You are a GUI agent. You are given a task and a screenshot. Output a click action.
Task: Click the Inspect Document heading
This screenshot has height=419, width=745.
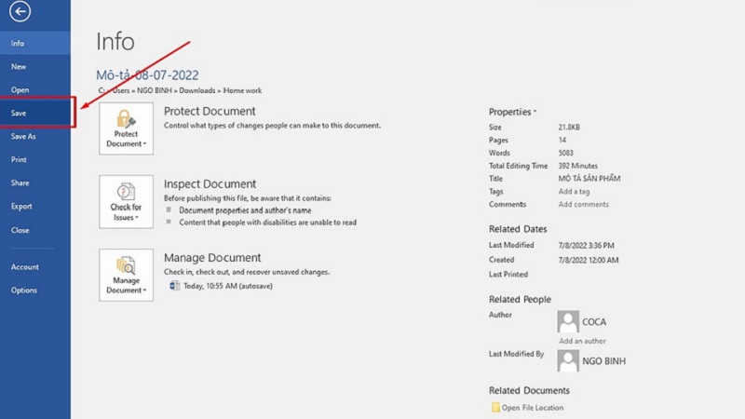pyautogui.click(x=210, y=183)
